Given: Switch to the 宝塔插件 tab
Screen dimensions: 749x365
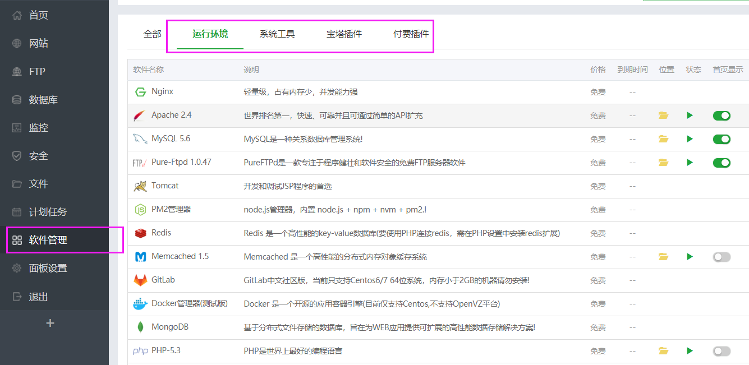Looking at the screenshot, I should (344, 34).
